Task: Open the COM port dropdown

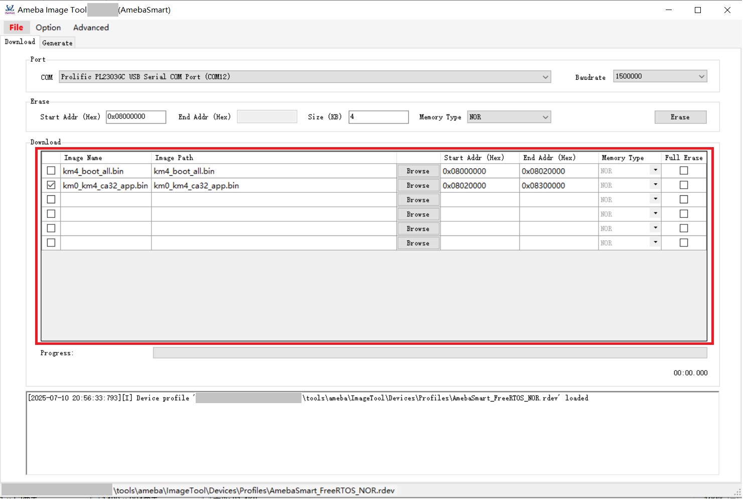Action: tap(545, 77)
